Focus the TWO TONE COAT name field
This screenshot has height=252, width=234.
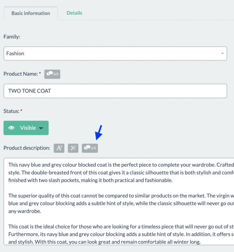(115, 91)
